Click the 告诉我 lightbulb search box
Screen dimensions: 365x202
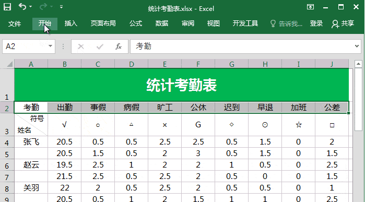click(x=286, y=23)
